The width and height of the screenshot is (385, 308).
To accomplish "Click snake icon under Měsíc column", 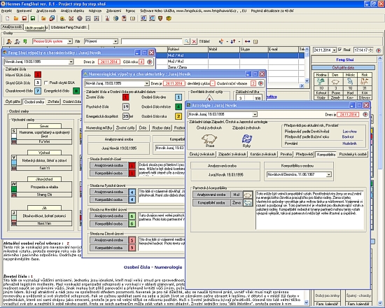I will (350, 81).
